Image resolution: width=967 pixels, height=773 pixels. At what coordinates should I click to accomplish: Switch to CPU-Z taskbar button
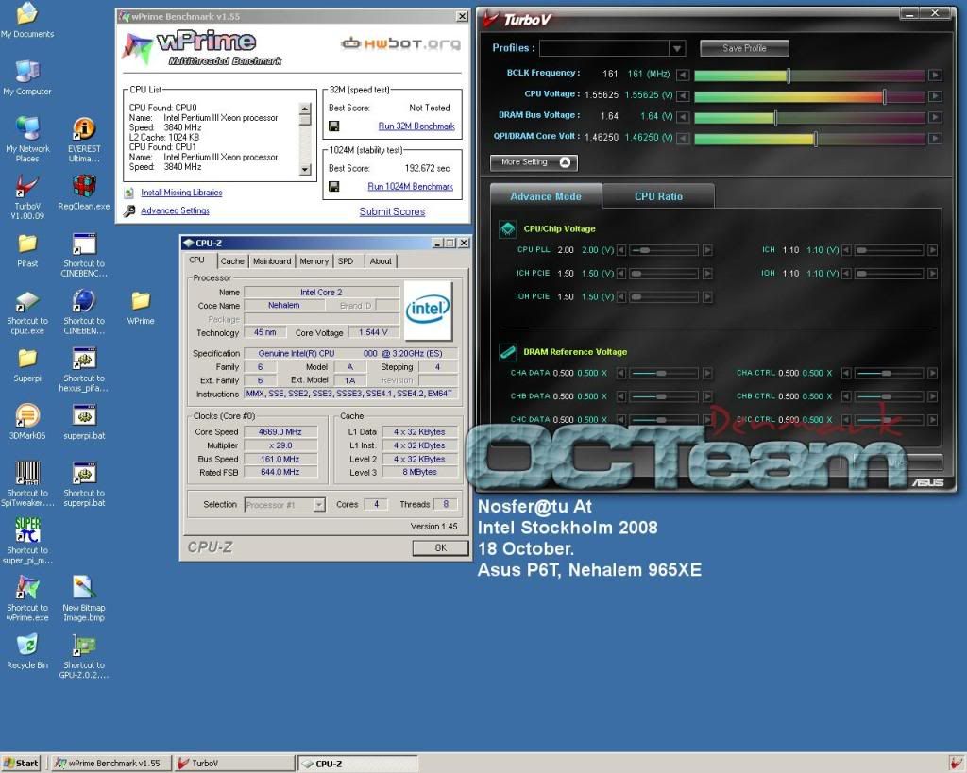[x=358, y=764]
